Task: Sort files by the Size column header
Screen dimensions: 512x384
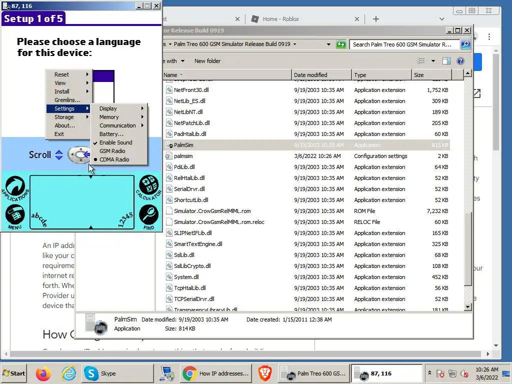Action: click(431, 75)
